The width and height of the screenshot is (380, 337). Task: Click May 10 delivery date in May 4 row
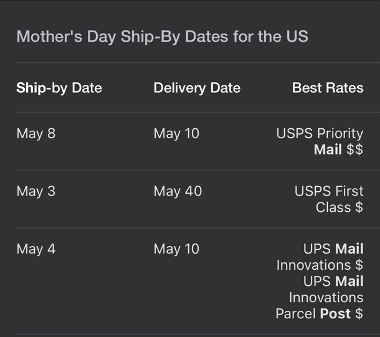[x=176, y=249]
